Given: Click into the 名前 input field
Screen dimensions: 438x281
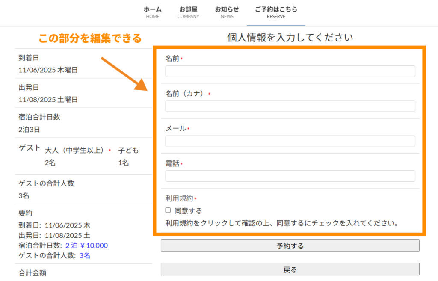Looking at the screenshot, I should coord(290,71).
